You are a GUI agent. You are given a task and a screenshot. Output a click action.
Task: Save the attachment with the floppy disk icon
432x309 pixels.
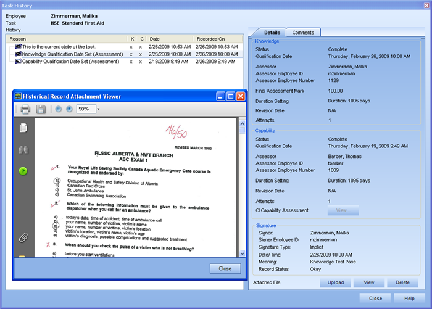tap(41, 109)
